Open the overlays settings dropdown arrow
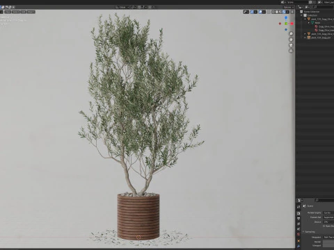 click(x=264, y=12)
